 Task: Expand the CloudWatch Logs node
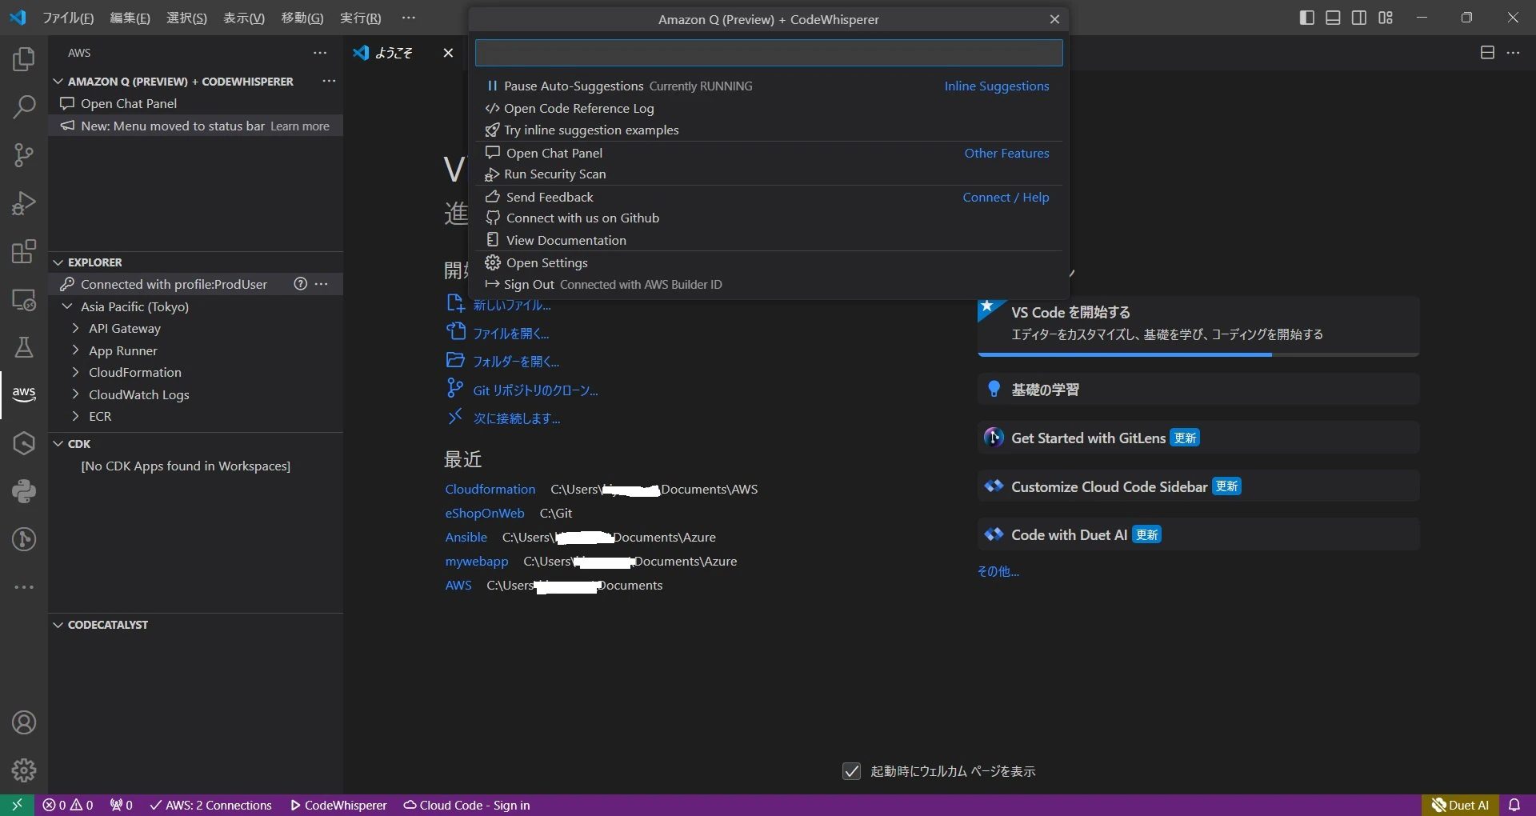pyautogui.click(x=75, y=394)
